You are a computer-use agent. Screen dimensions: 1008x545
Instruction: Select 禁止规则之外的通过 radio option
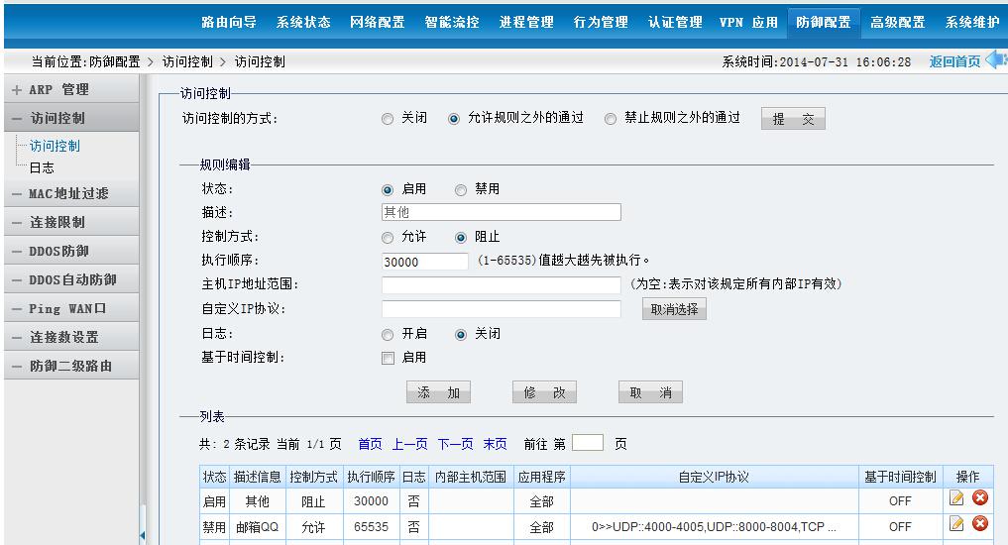click(x=610, y=118)
